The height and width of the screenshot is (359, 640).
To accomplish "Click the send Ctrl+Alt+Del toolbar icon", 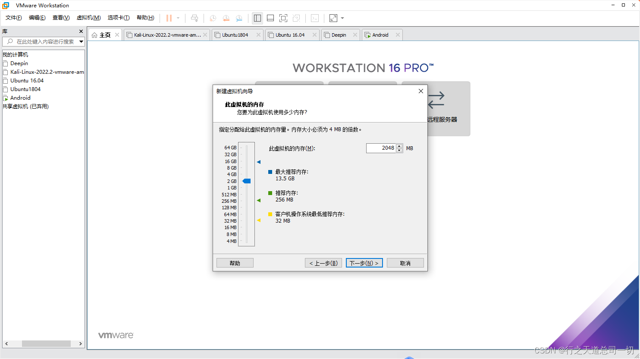I will 195,18.
